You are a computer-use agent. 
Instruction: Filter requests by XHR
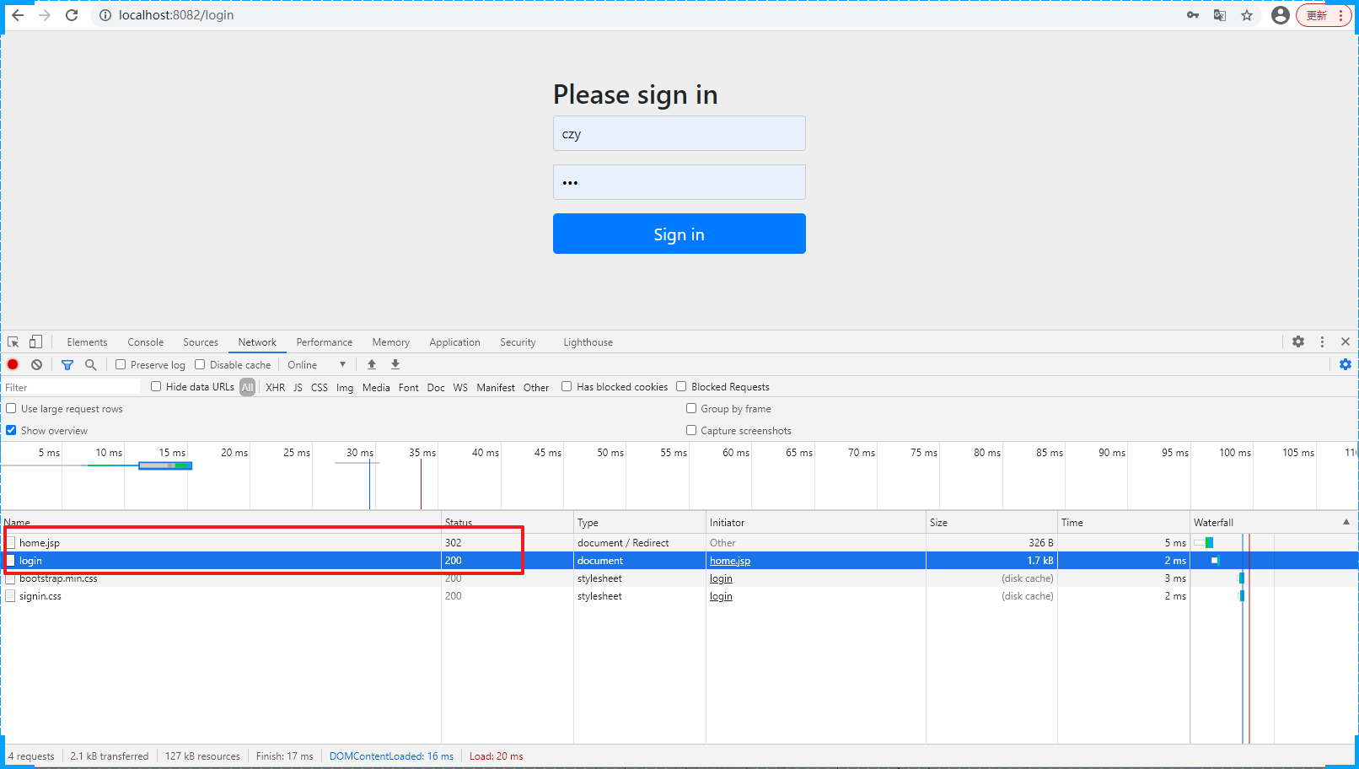[276, 387]
